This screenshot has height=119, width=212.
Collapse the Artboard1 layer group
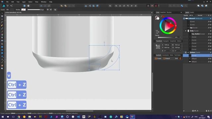point(184,19)
